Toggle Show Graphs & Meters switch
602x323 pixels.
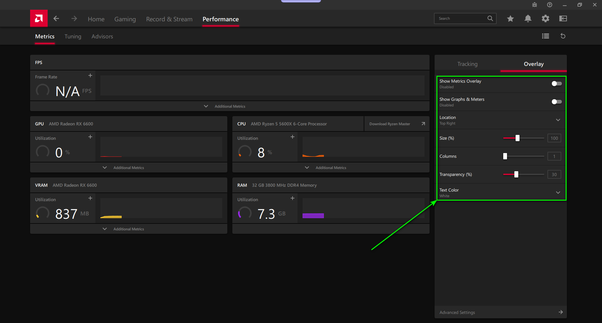pyautogui.click(x=557, y=102)
